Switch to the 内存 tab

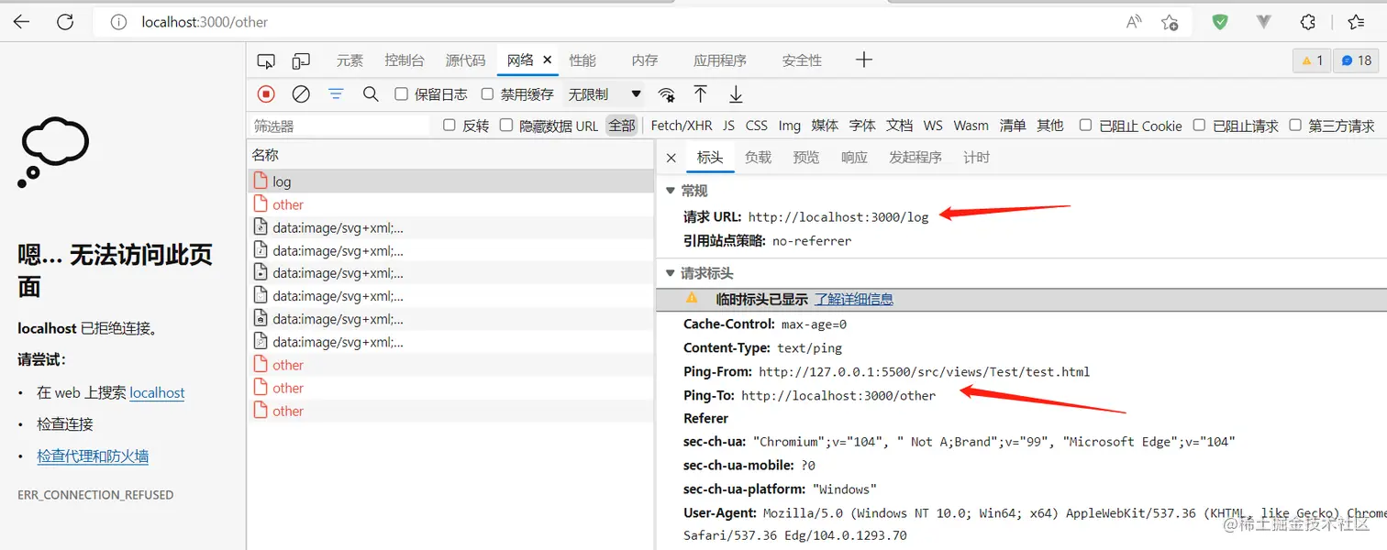(645, 60)
